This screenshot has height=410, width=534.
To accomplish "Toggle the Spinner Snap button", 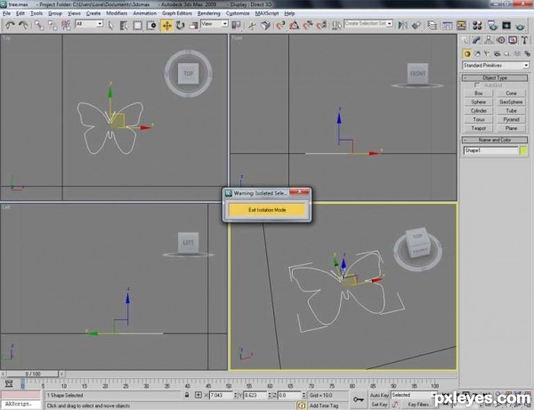I will pyautogui.click(x=321, y=25).
